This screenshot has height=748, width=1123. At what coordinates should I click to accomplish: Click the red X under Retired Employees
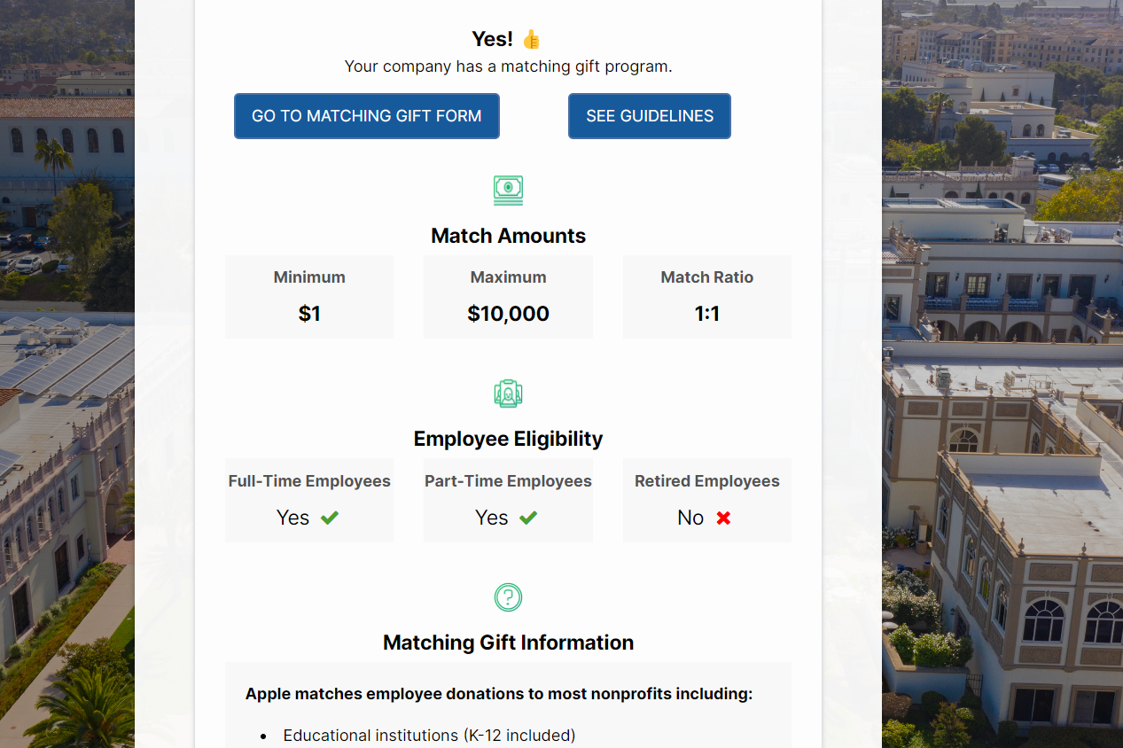723,518
